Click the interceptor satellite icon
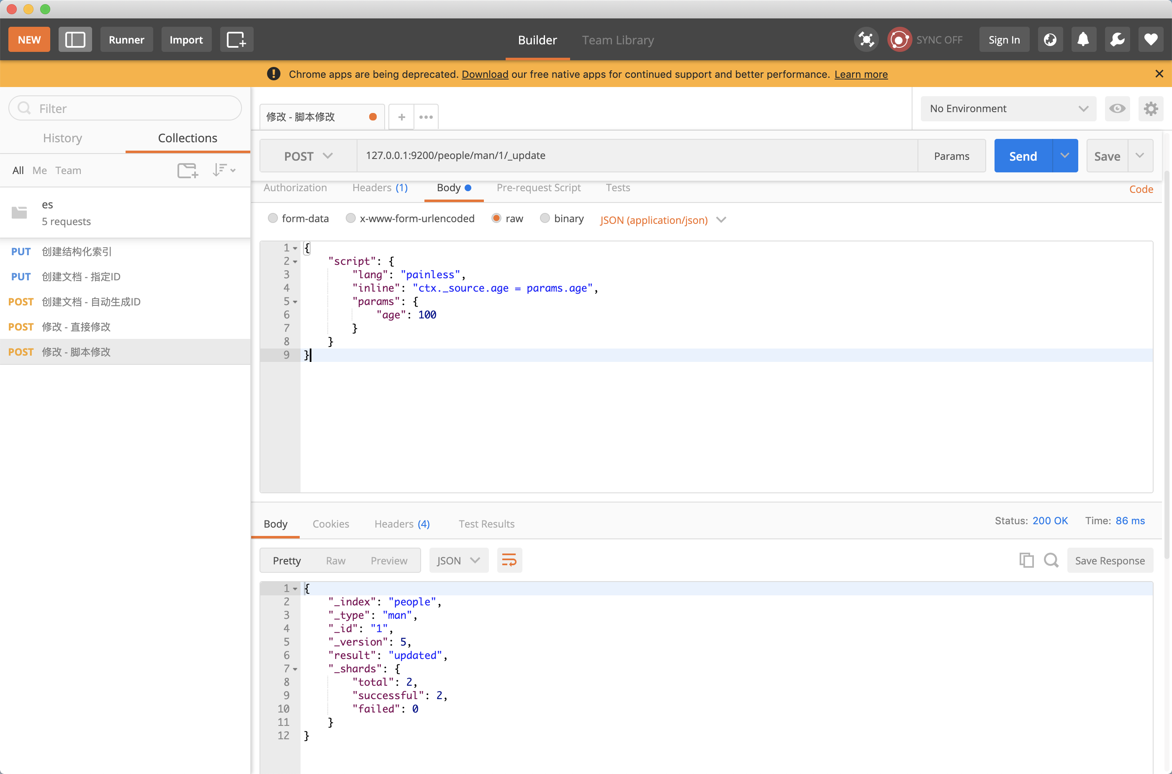The width and height of the screenshot is (1172, 774). [866, 39]
